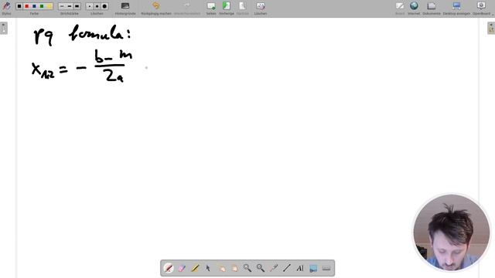
Task: Select the second magnifier zoom tool
Action: point(261,268)
